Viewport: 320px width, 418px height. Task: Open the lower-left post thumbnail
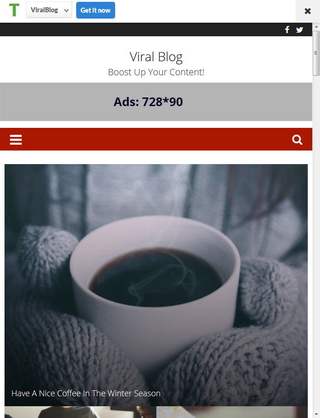pos(80,412)
